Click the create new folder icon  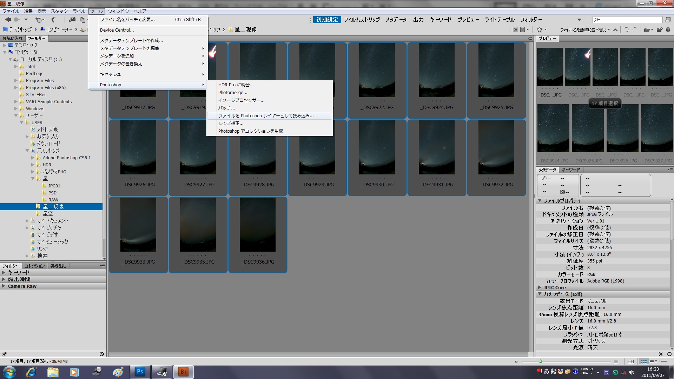pyautogui.click(x=659, y=30)
